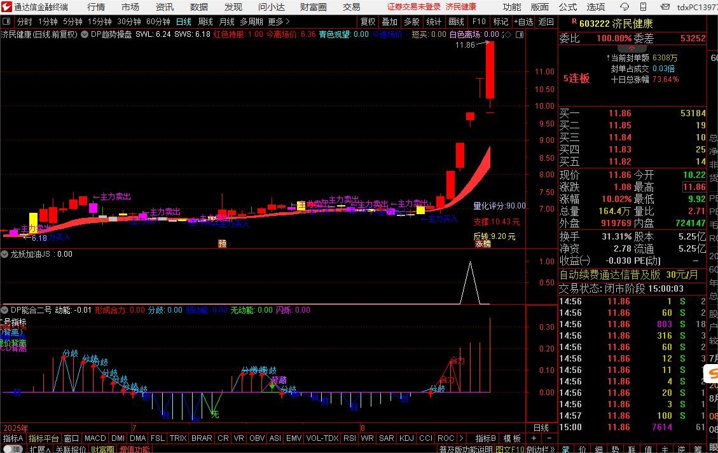Open the 指标平台 tab
Screen dimensions: 718x453
coord(43,438)
